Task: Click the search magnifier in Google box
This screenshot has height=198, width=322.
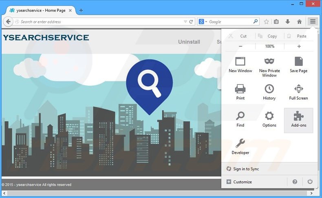Action: click(x=255, y=21)
